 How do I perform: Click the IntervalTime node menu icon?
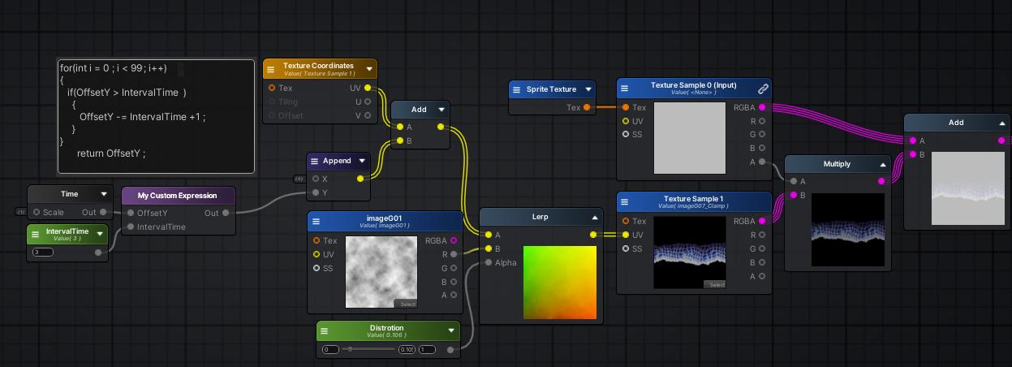(35, 235)
